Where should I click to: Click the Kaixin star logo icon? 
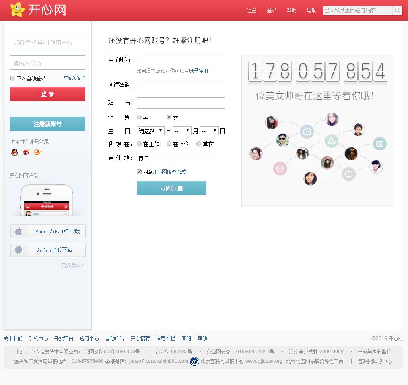coord(17,10)
